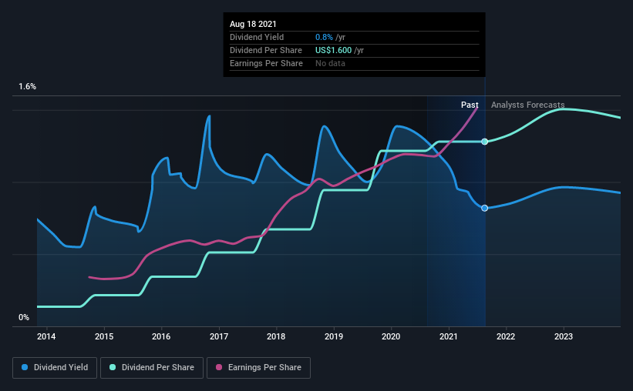Click the 2018 x-axis label
Viewport: 633px width, 391px height.
pos(276,336)
